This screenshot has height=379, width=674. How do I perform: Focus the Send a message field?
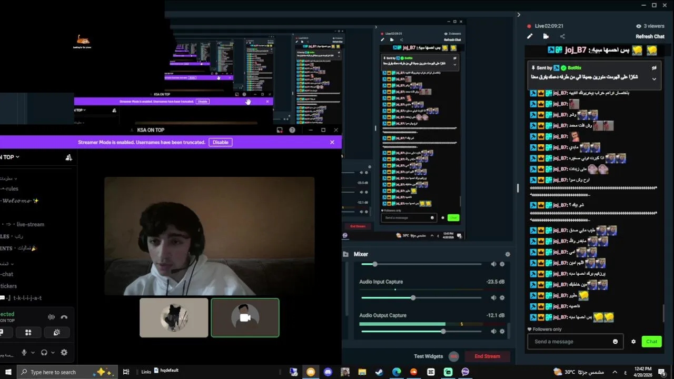575,342
